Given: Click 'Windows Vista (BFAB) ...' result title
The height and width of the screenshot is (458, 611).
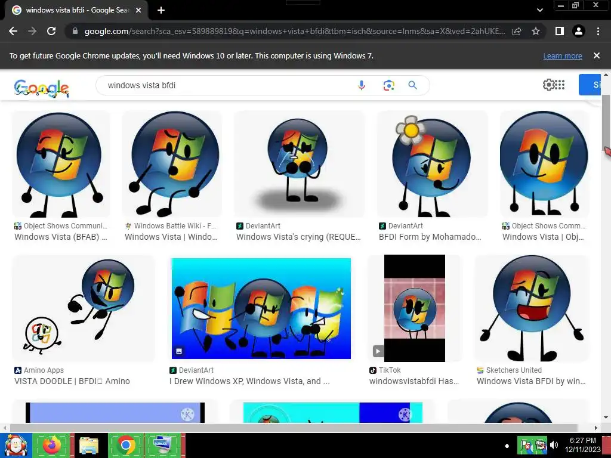Looking at the screenshot, I should [x=61, y=237].
